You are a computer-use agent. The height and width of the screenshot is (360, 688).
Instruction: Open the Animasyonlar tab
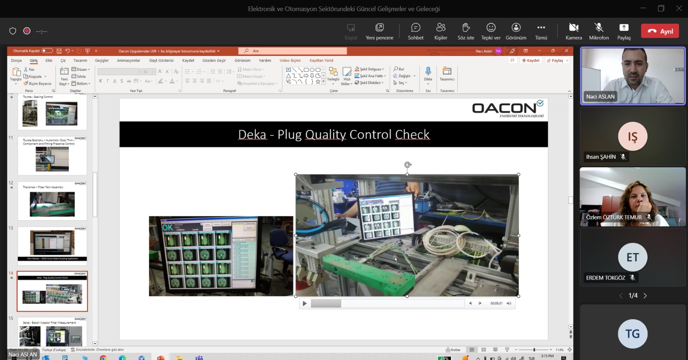pyautogui.click(x=129, y=61)
